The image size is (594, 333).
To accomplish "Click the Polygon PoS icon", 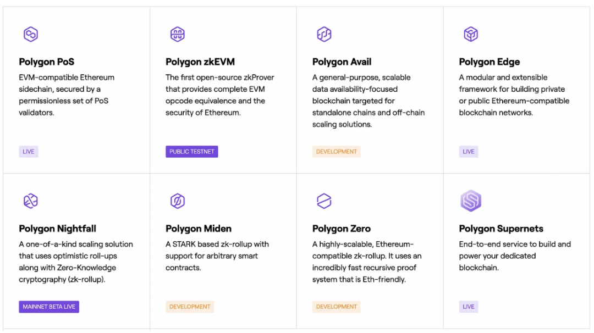I will (x=31, y=35).
